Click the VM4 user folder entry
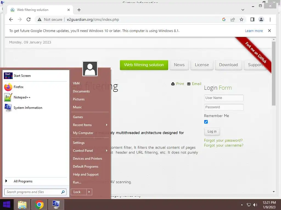This screenshot has height=210, width=281. (76, 83)
